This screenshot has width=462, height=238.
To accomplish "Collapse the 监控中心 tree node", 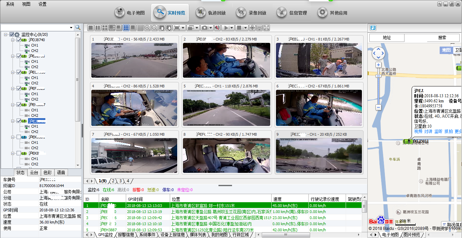I will (5, 34).
